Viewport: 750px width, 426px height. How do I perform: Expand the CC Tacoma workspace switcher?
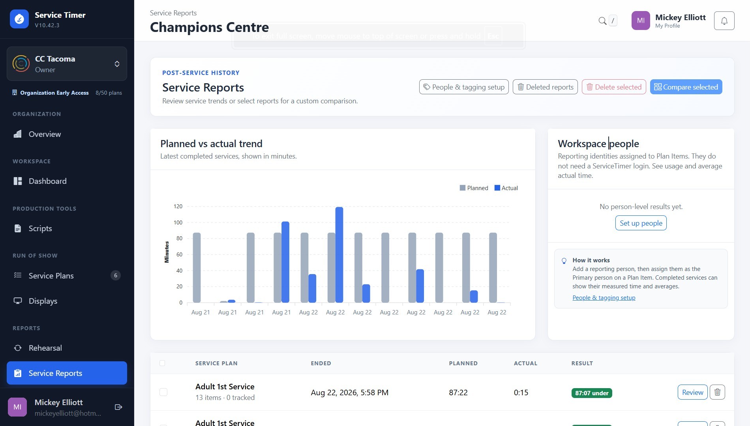click(x=67, y=64)
